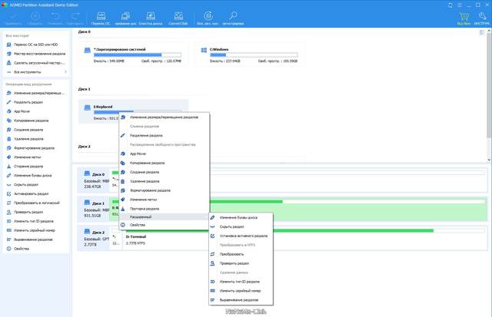The height and width of the screenshot is (317, 492).
Task: Choose 'Удаление раздела' in the context menu
Action: click(x=164, y=181)
